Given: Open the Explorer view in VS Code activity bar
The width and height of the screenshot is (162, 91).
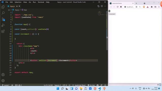Looking at the screenshot, I should coord(3,7).
